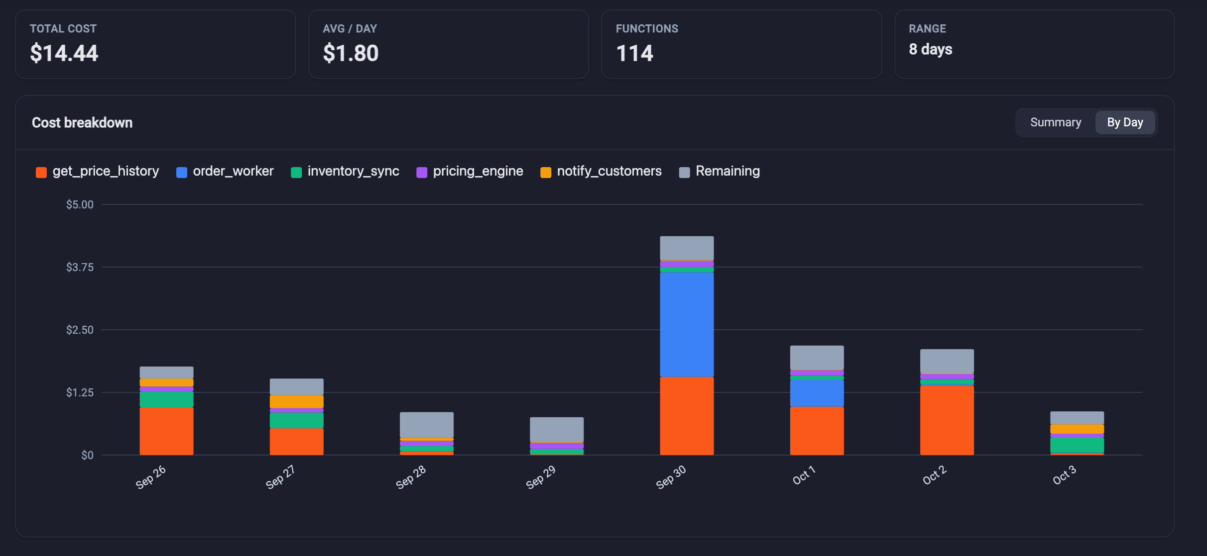Click the Avg / Day $1.80 value
This screenshot has height=556, width=1207.
click(x=351, y=53)
